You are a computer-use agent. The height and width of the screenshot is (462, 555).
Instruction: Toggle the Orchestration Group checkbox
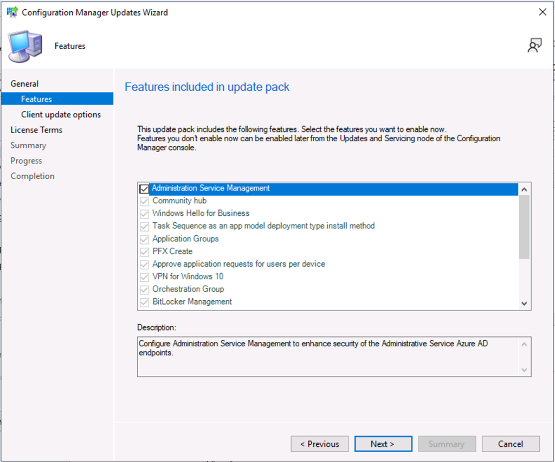click(x=144, y=289)
